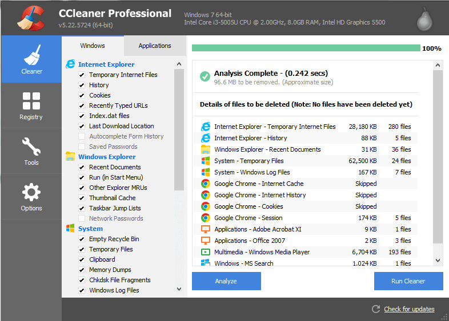The height and width of the screenshot is (321, 449).
Task: Toggle the Clipboard checkbox
Action: pos(82,259)
